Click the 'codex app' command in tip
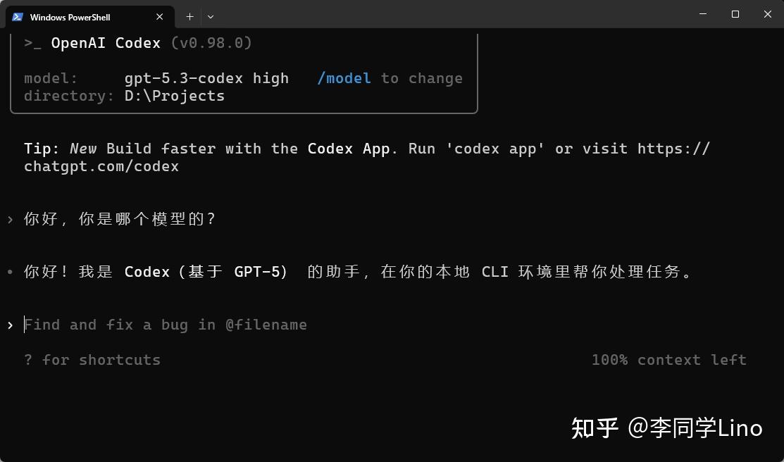This screenshot has height=462, width=784. (499, 149)
